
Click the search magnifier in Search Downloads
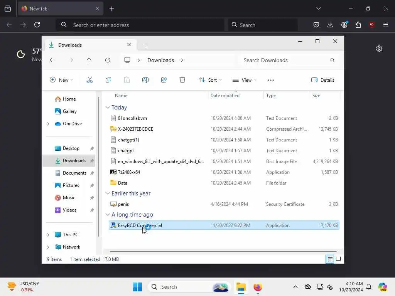click(332, 60)
